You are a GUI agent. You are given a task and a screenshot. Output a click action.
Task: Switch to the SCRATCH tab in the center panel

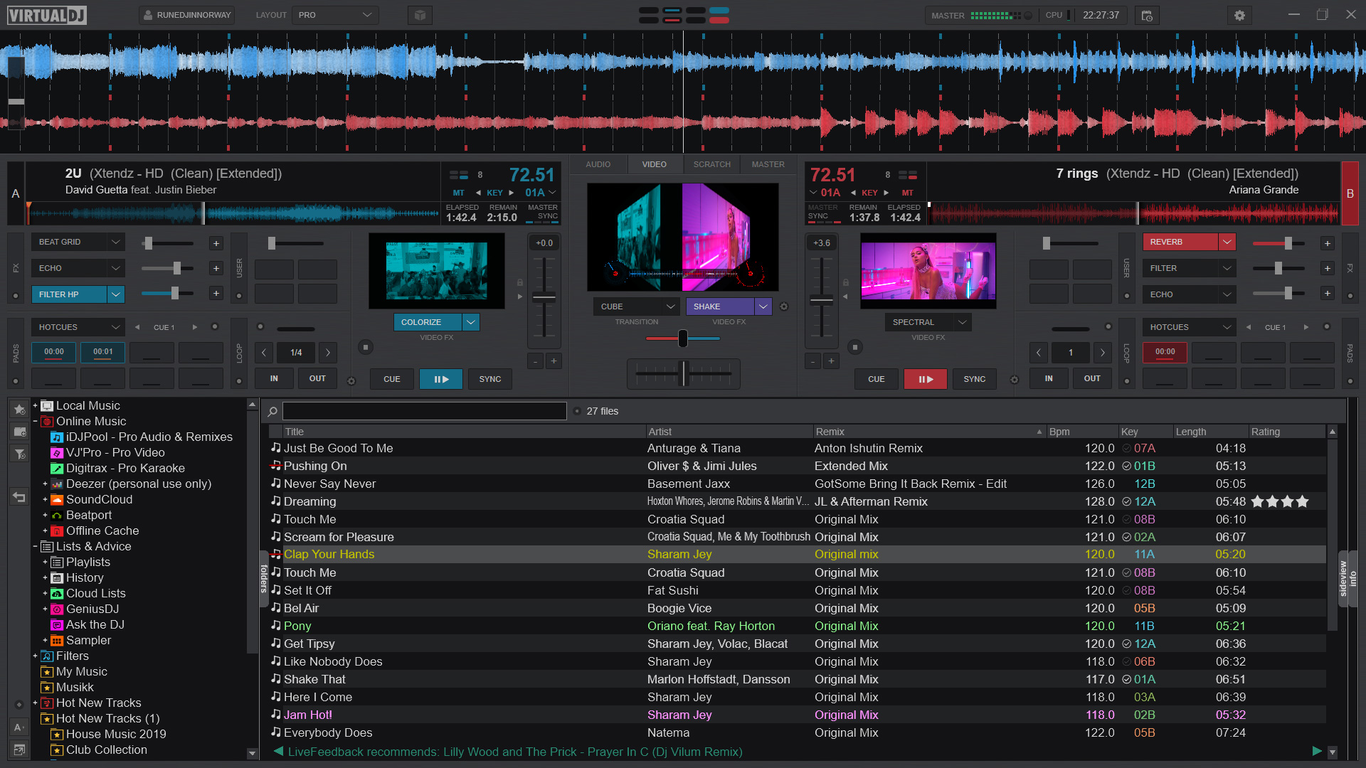711,164
